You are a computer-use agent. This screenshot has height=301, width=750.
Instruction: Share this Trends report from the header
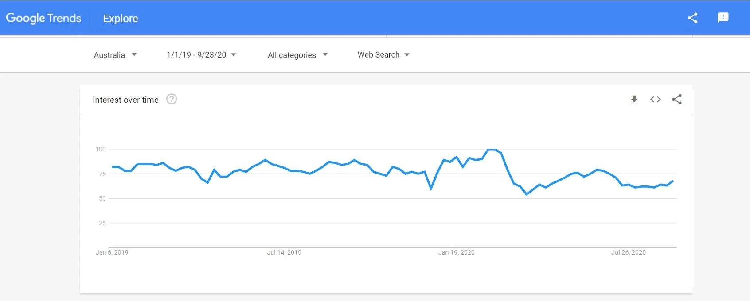point(692,18)
